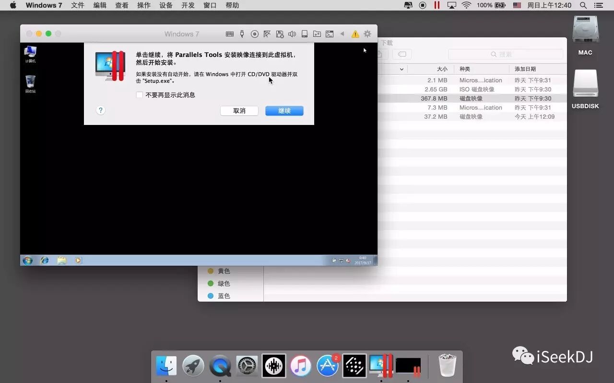
Task: Open the 设备 menu
Action: point(166,5)
